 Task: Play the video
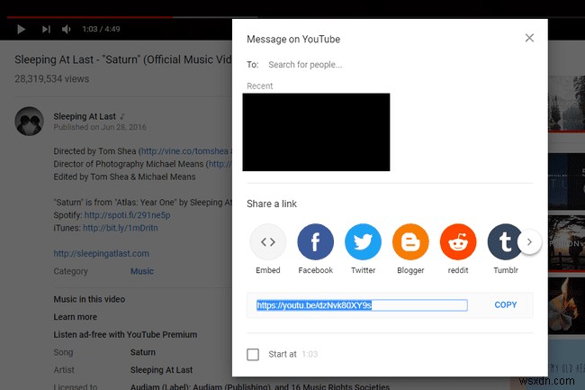tap(22, 29)
